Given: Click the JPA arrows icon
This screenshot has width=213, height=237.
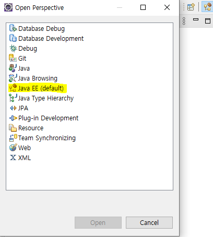Looking at the screenshot, I should click(x=13, y=108).
